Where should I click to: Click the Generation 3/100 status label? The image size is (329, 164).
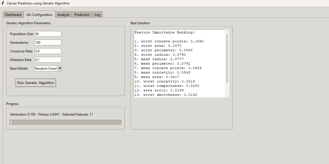52,114
